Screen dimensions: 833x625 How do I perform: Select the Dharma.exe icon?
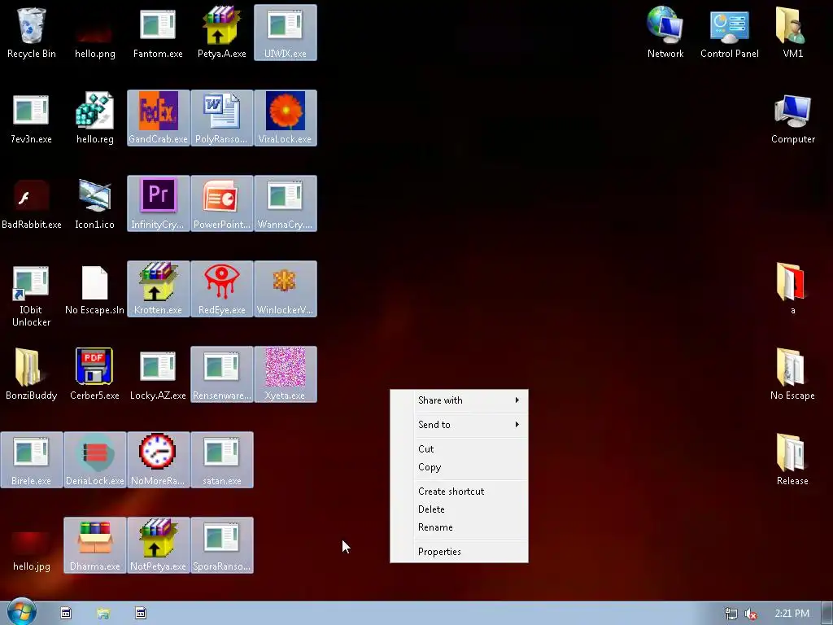[x=94, y=545]
